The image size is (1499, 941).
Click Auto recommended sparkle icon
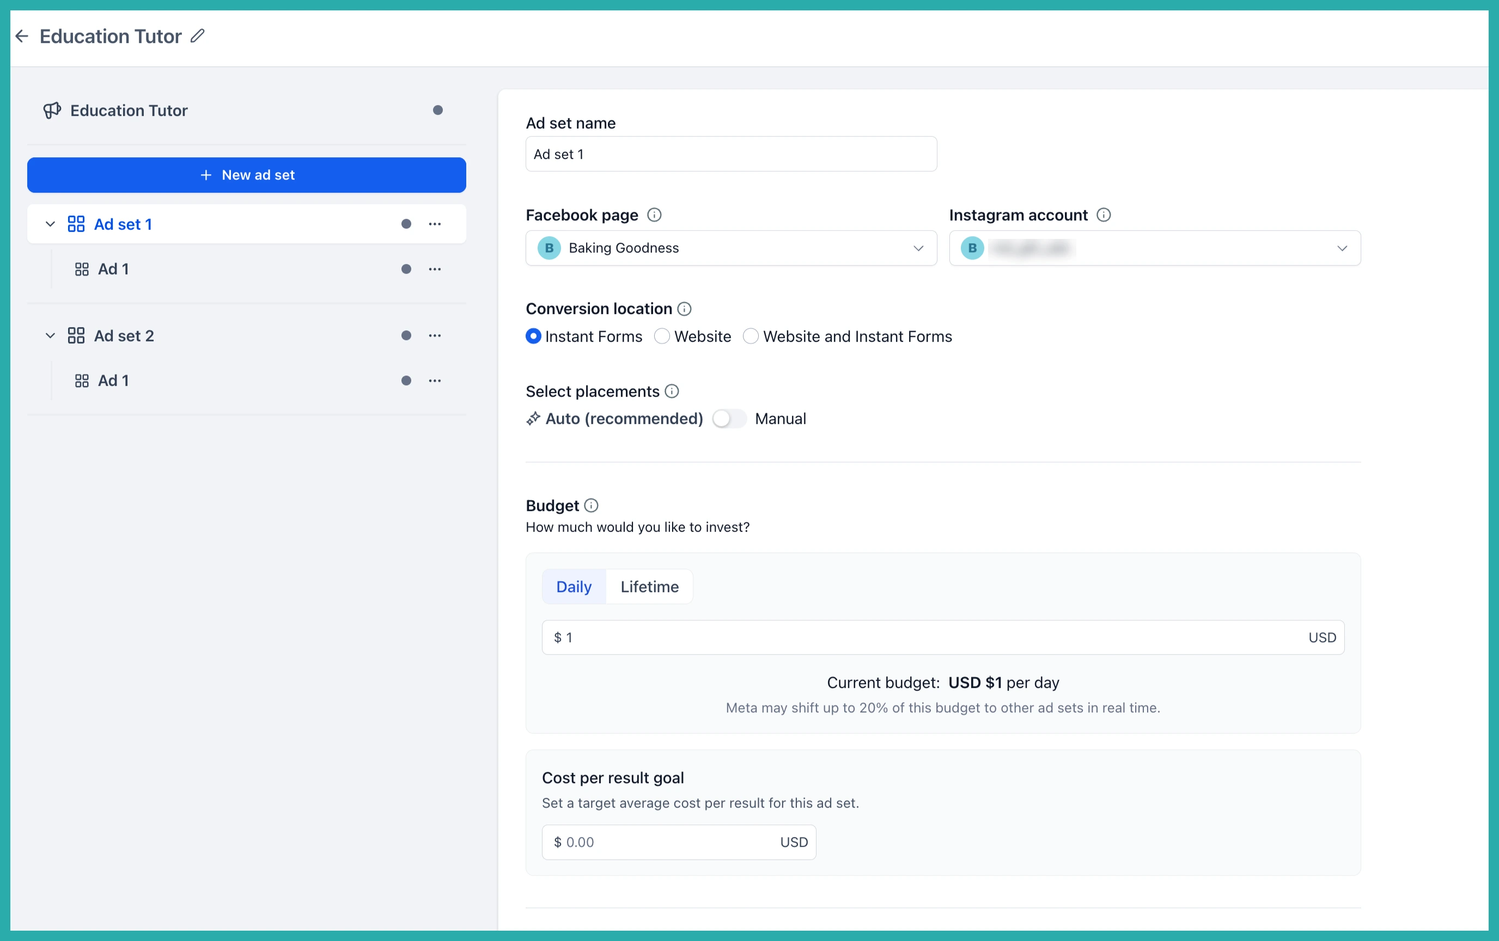pyautogui.click(x=533, y=419)
